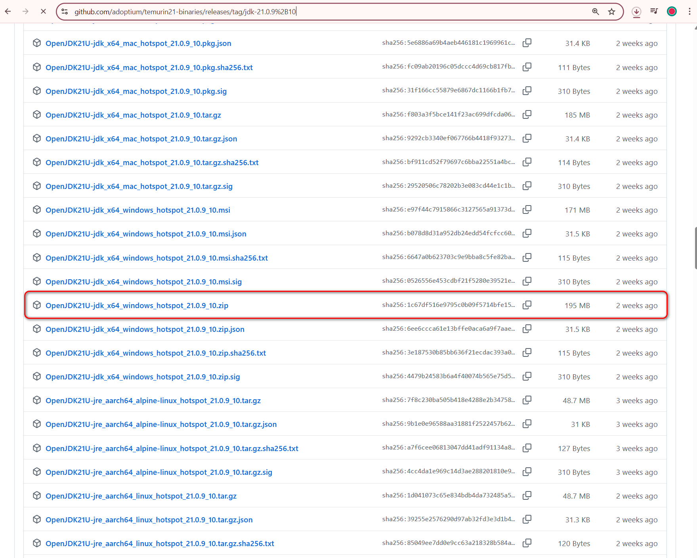Copy sha256 for x64_windows zip.sha256.txt

click(527, 352)
